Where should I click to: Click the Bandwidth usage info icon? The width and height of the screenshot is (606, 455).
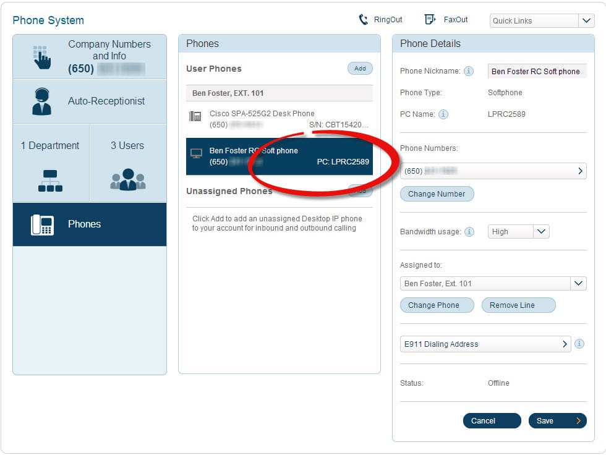pos(469,232)
